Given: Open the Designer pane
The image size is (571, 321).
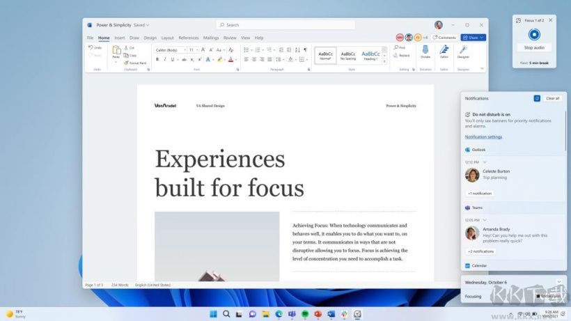Looking at the screenshot, I should click(x=463, y=51).
